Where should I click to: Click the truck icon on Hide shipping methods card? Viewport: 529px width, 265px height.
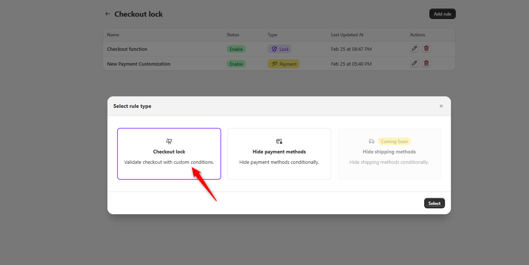371,141
